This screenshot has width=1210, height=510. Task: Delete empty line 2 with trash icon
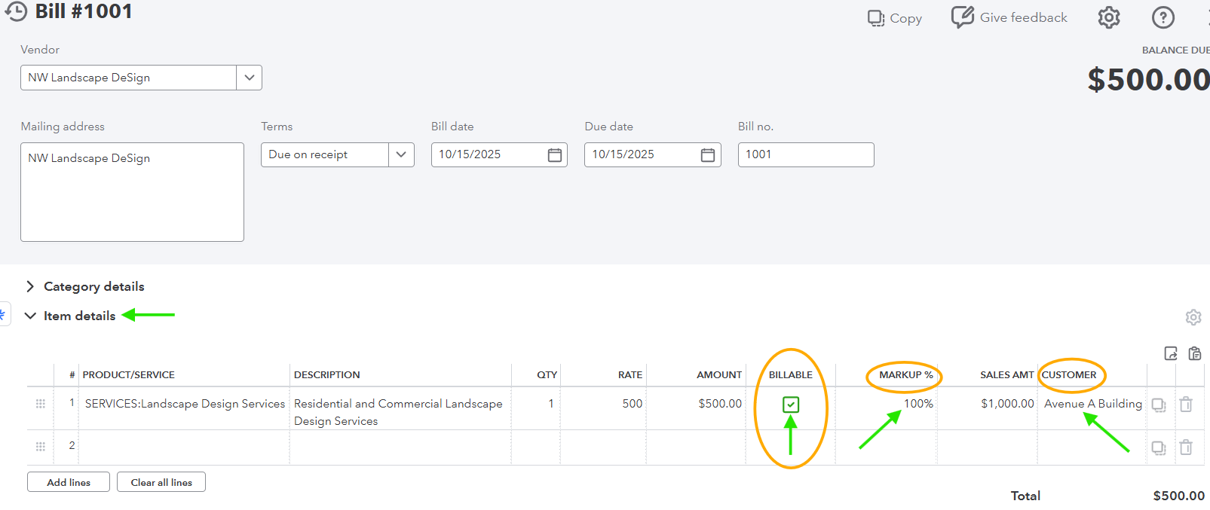point(1186,447)
